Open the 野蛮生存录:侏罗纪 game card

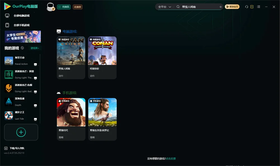coord(102,119)
